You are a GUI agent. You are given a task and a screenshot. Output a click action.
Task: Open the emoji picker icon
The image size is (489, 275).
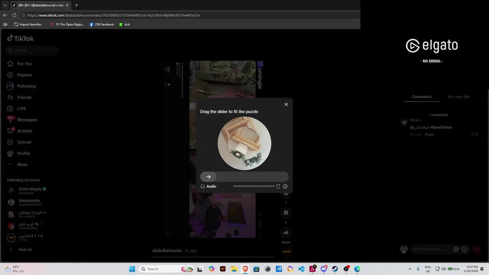pos(464,249)
